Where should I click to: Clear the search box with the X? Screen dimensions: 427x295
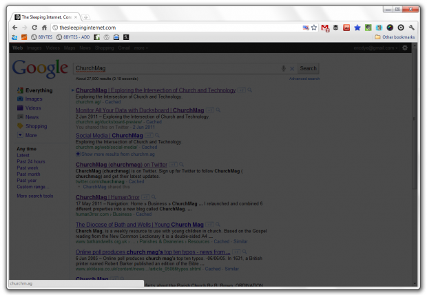pos(292,69)
